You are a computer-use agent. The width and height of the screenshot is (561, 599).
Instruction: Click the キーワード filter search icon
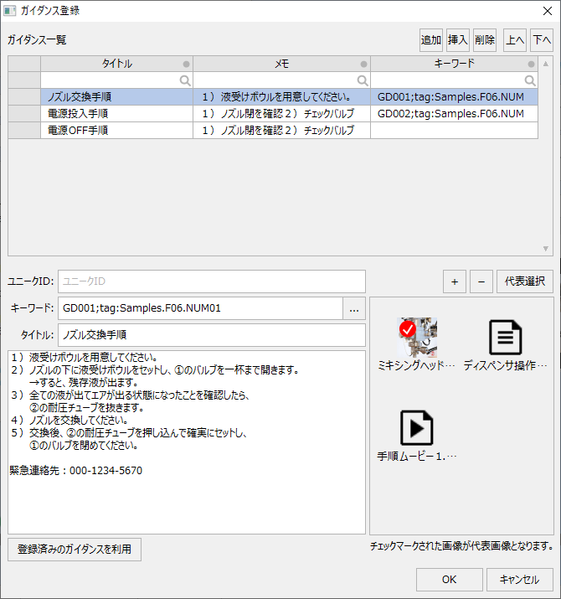tap(530, 80)
